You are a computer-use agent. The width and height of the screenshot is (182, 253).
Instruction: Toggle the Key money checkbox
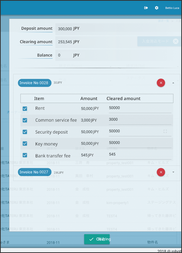point(25,144)
